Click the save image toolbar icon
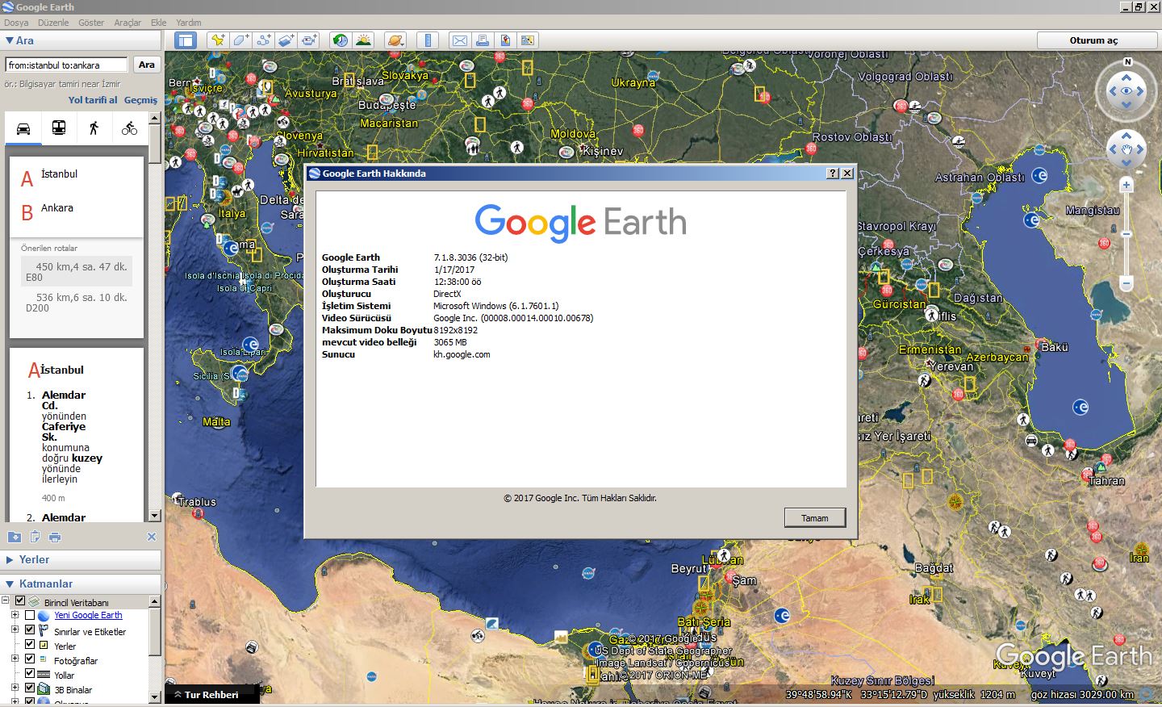 pyautogui.click(x=528, y=40)
